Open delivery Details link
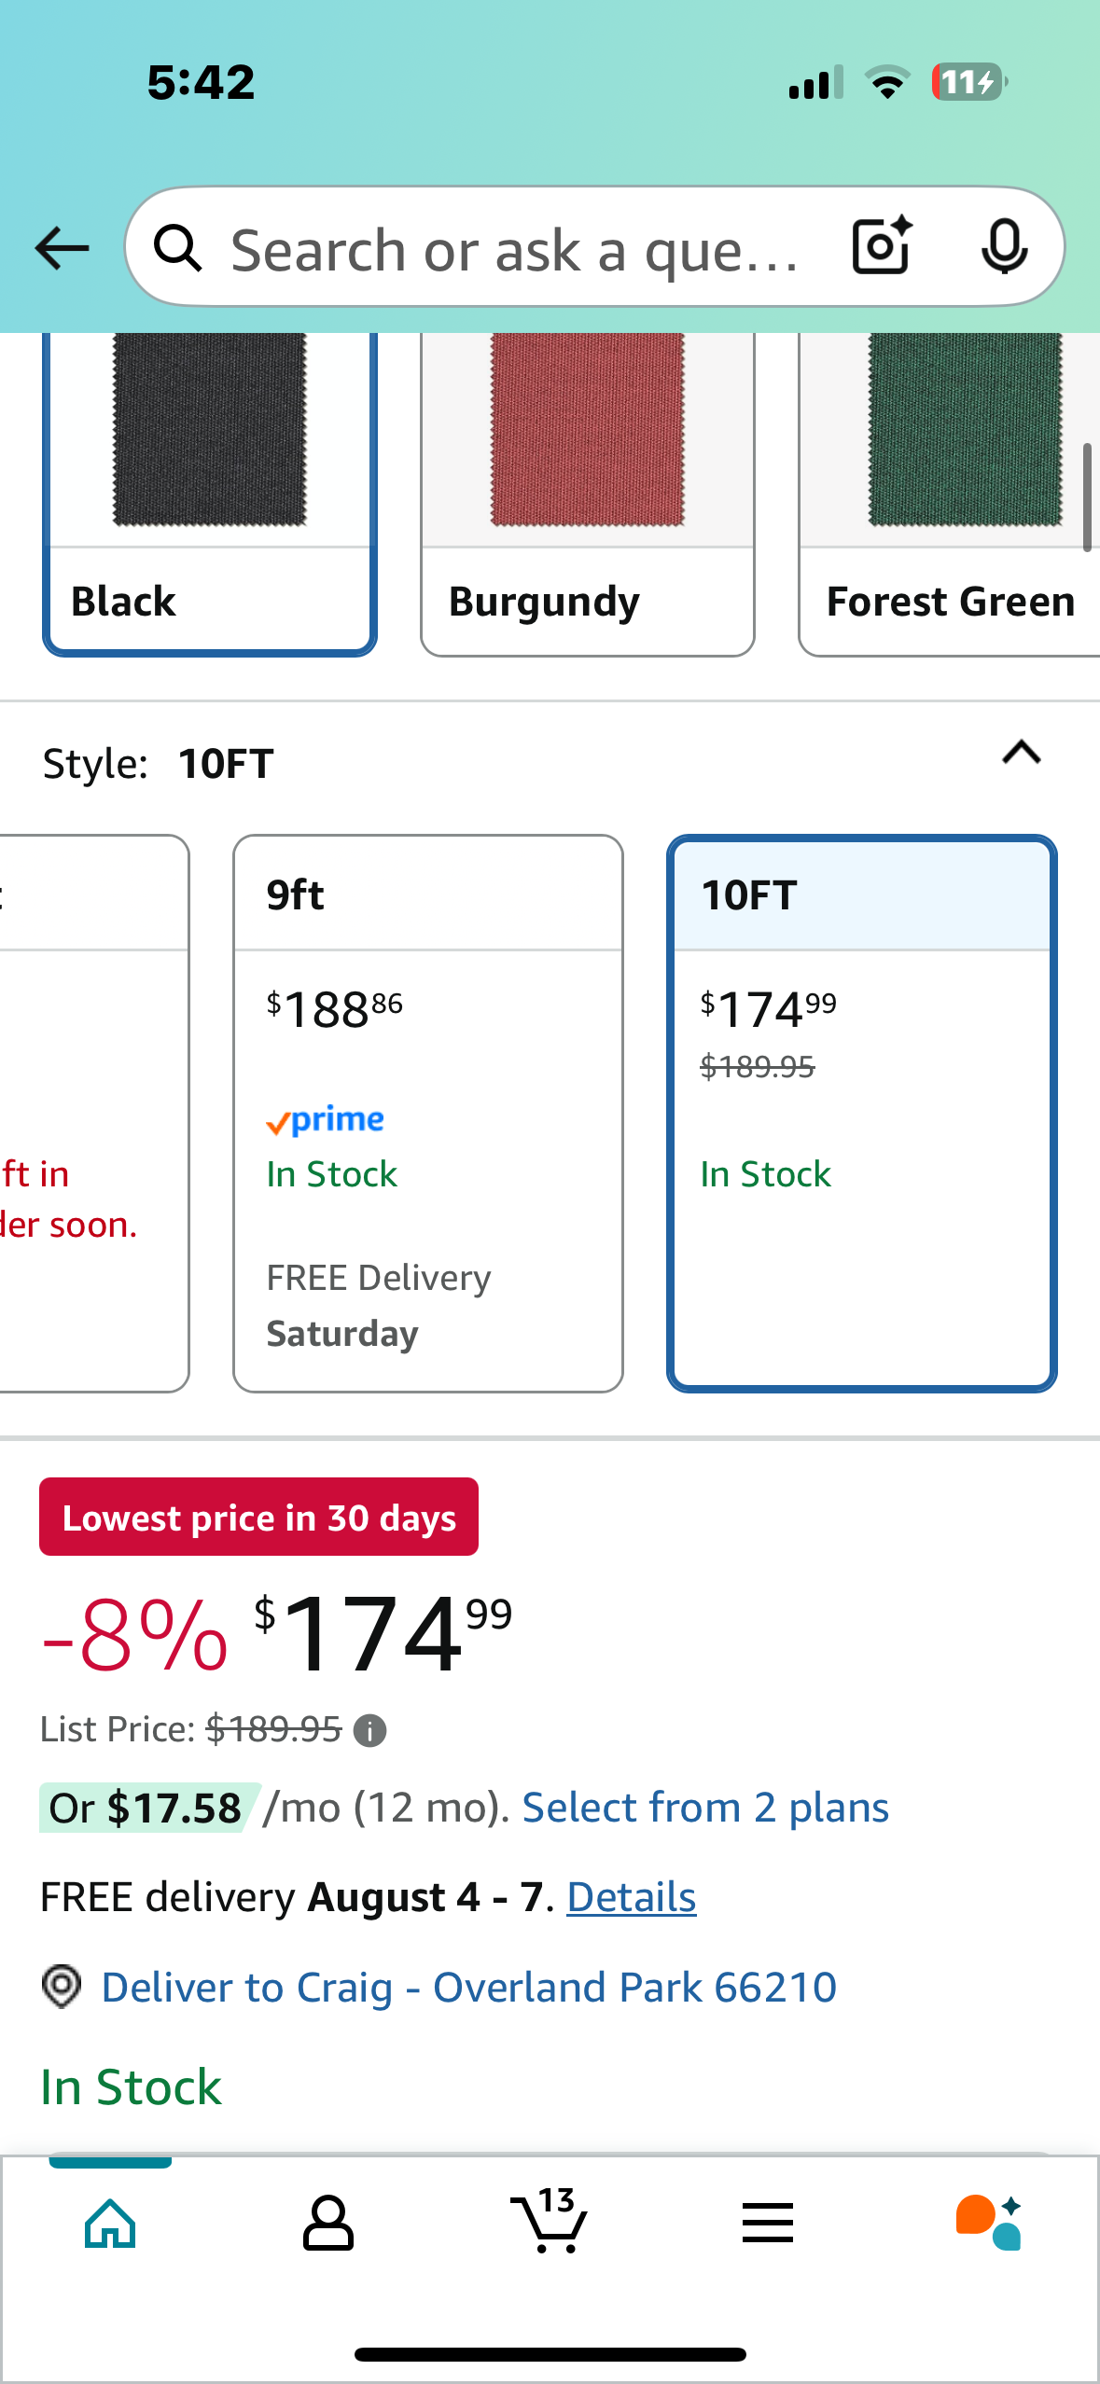Image resolution: width=1100 pixels, height=2384 pixels. (632, 1897)
